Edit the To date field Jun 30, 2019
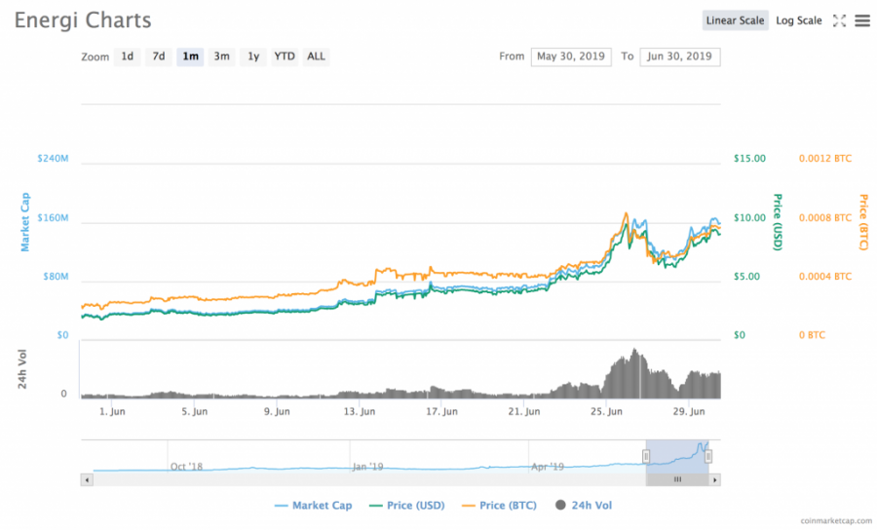The height and width of the screenshot is (530, 877). (x=679, y=57)
